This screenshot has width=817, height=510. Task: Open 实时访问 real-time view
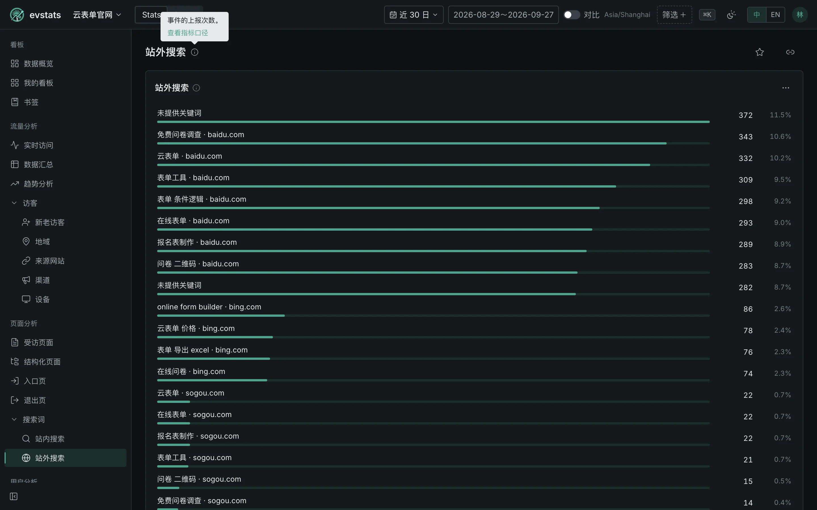[x=66, y=145]
